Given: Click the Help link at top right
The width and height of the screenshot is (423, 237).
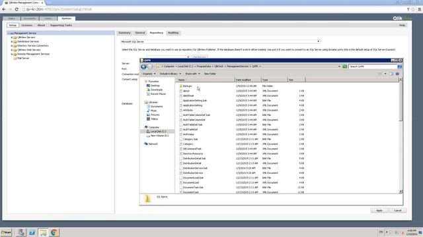Looking at the screenshot, I should coord(402,25).
